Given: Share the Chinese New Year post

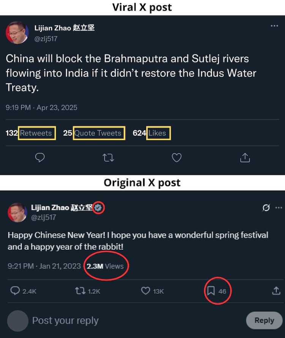Looking at the screenshot, I should click(276, 291).
